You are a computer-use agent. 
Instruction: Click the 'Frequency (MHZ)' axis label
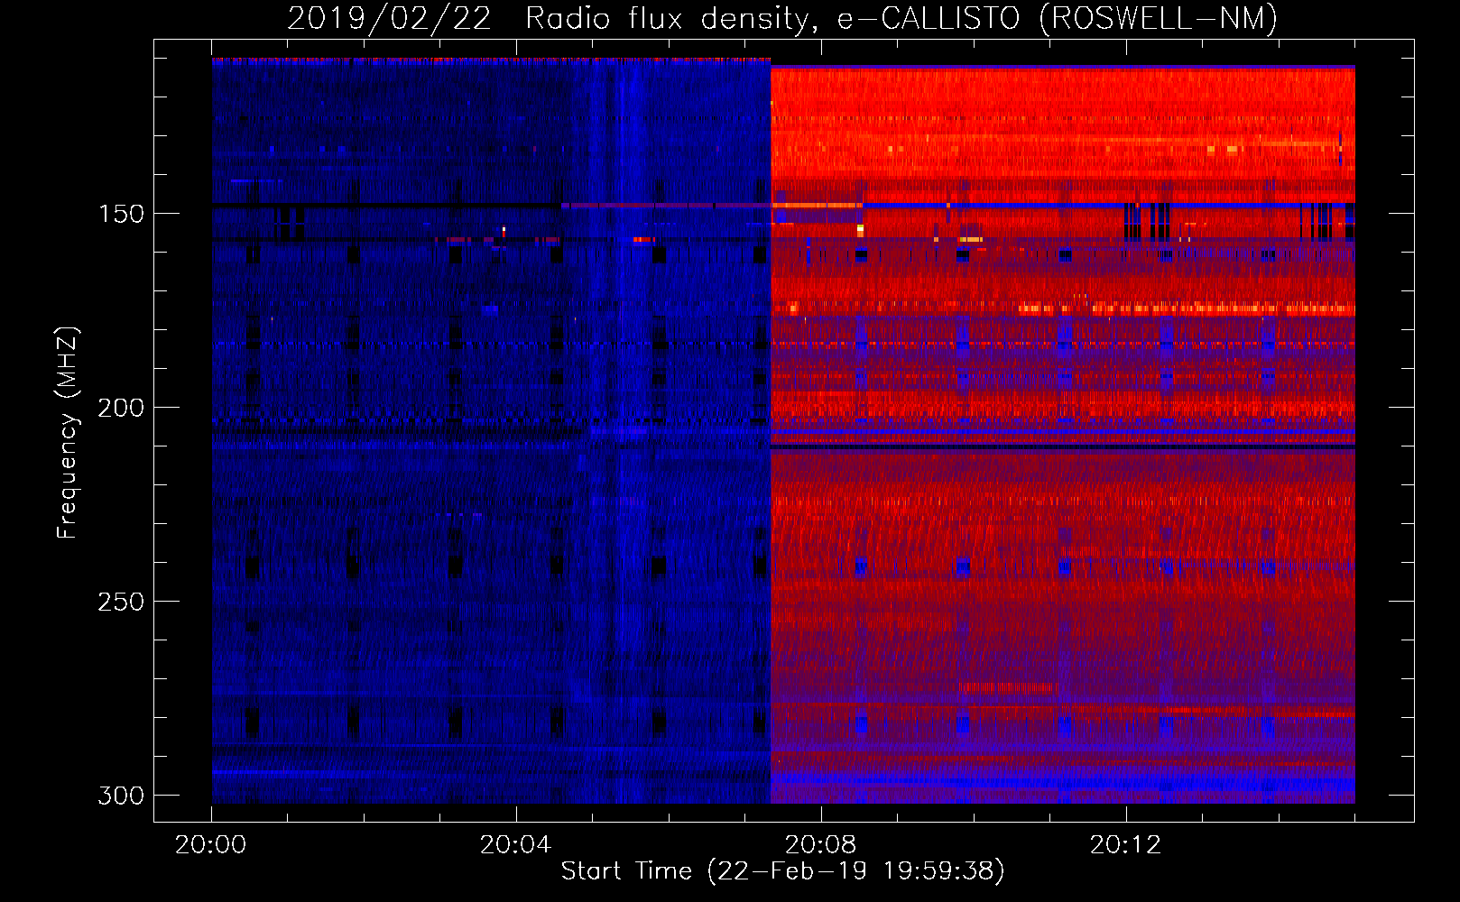point(68,433)
